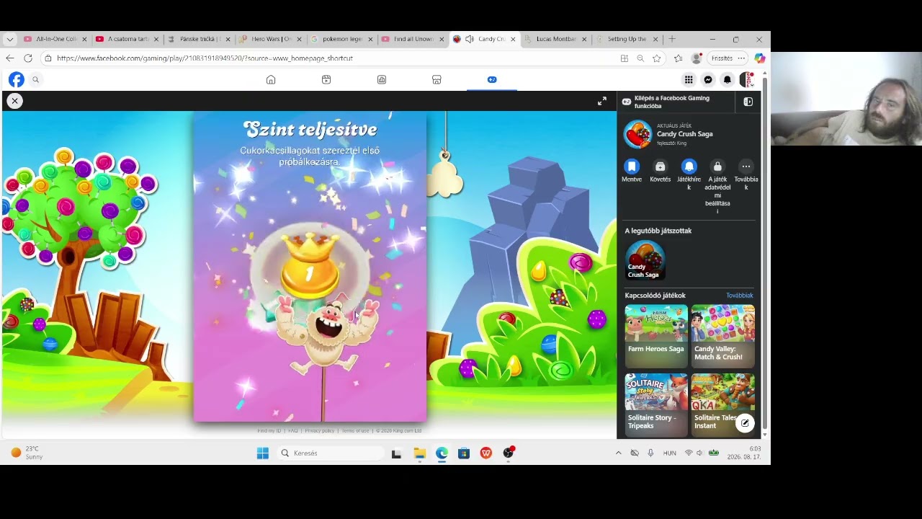Open the Továbbiak three-dots options

[x=746, y=167]
